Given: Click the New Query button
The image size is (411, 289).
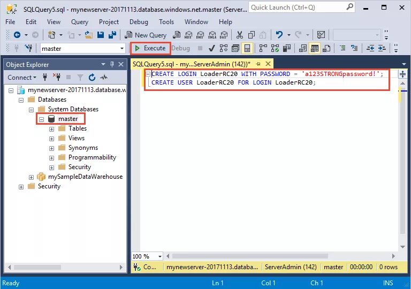Looking at the screenshot, I should pyautogui.click(x=146, y=35).
